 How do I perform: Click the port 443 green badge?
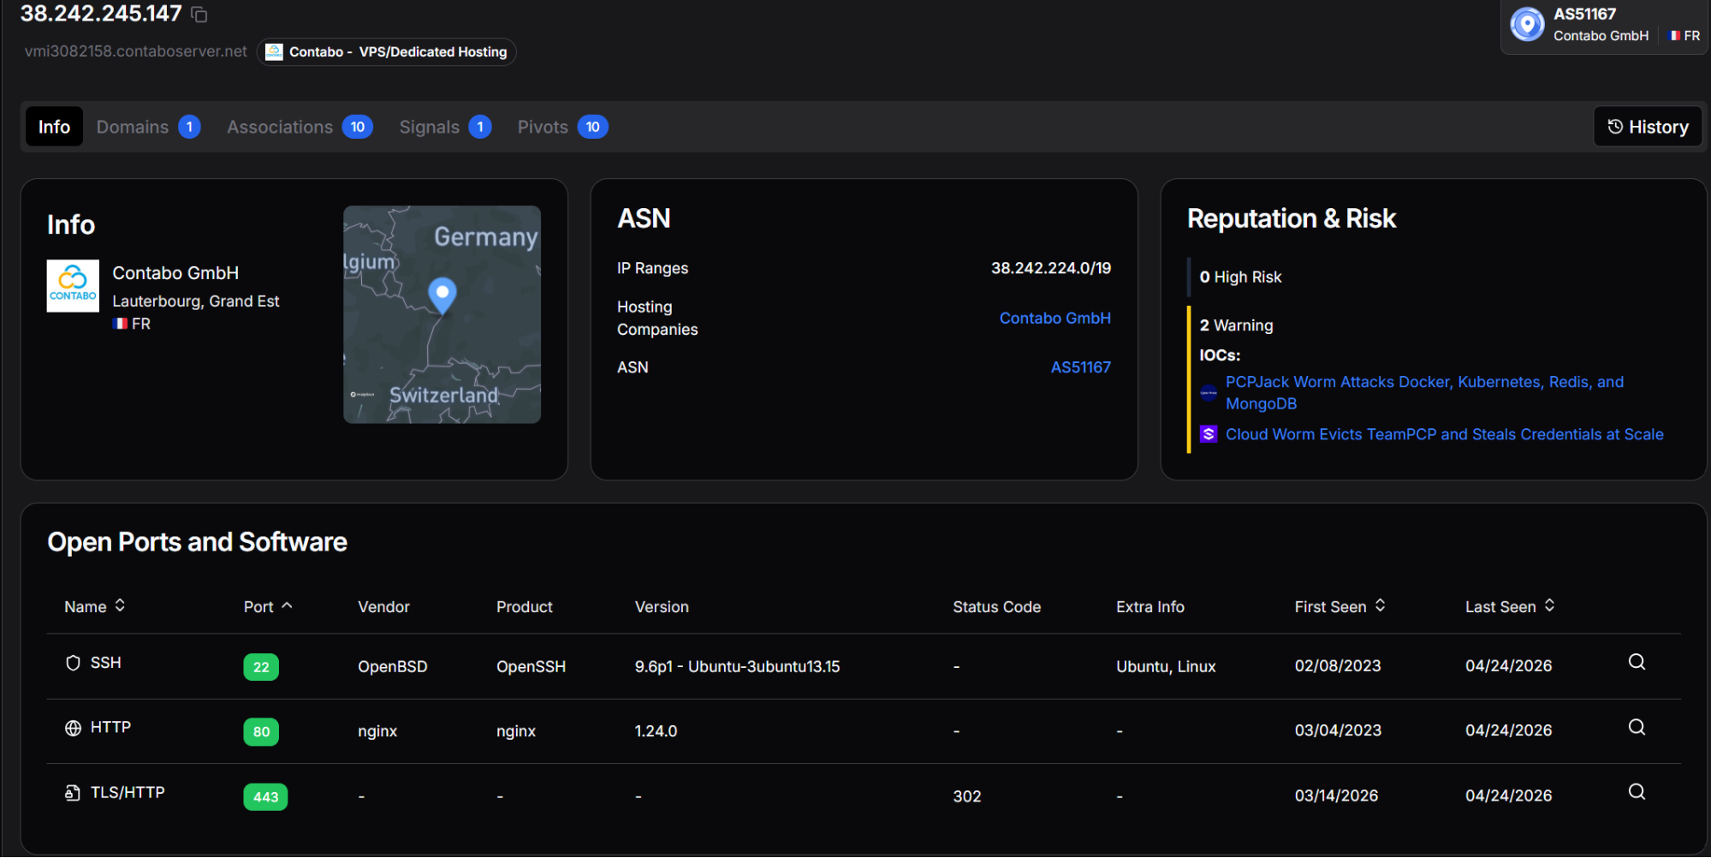click(x=265, y=797)
